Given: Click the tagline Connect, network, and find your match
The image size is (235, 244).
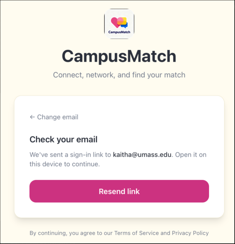Looking at the screenshot, I should pos(119,75).
